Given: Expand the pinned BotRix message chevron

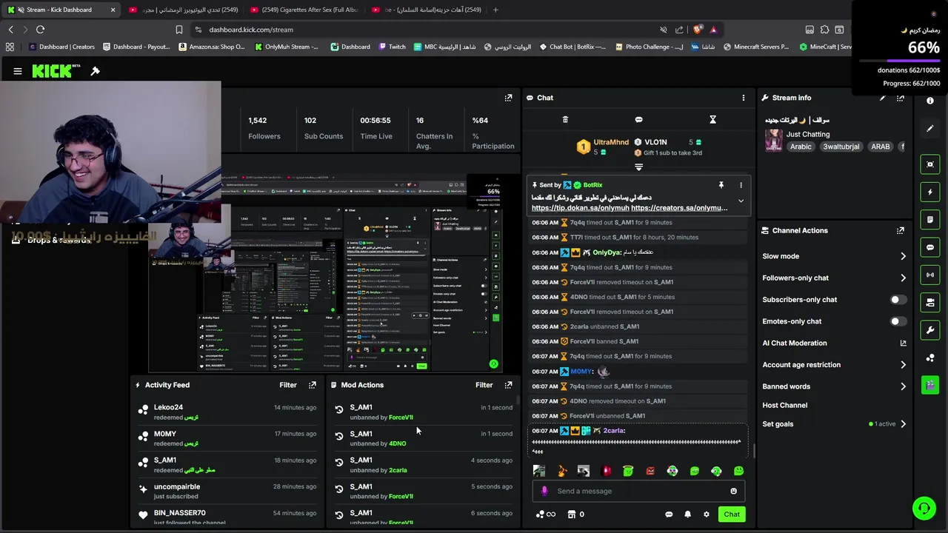Looking at the screenshot, I should pos(741,201).
